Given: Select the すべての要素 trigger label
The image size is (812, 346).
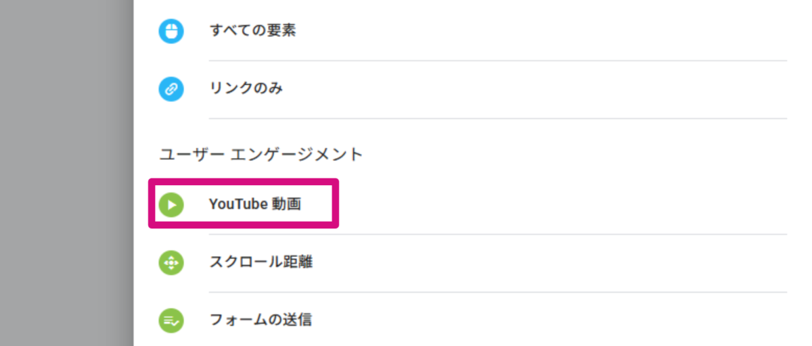Looking at the screenshot, I should (x=252, y=31).
